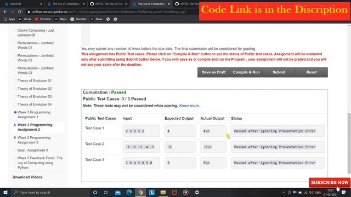Open Task View on the taskbar
Screen dimensions: 351x197
coord(106,192)
